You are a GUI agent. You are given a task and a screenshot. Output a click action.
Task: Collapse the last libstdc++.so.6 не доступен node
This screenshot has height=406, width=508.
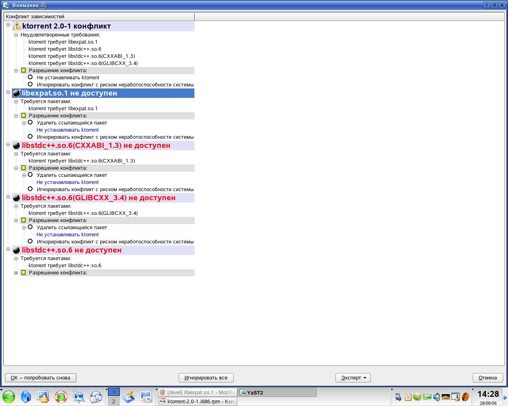[x=8, y=249]
